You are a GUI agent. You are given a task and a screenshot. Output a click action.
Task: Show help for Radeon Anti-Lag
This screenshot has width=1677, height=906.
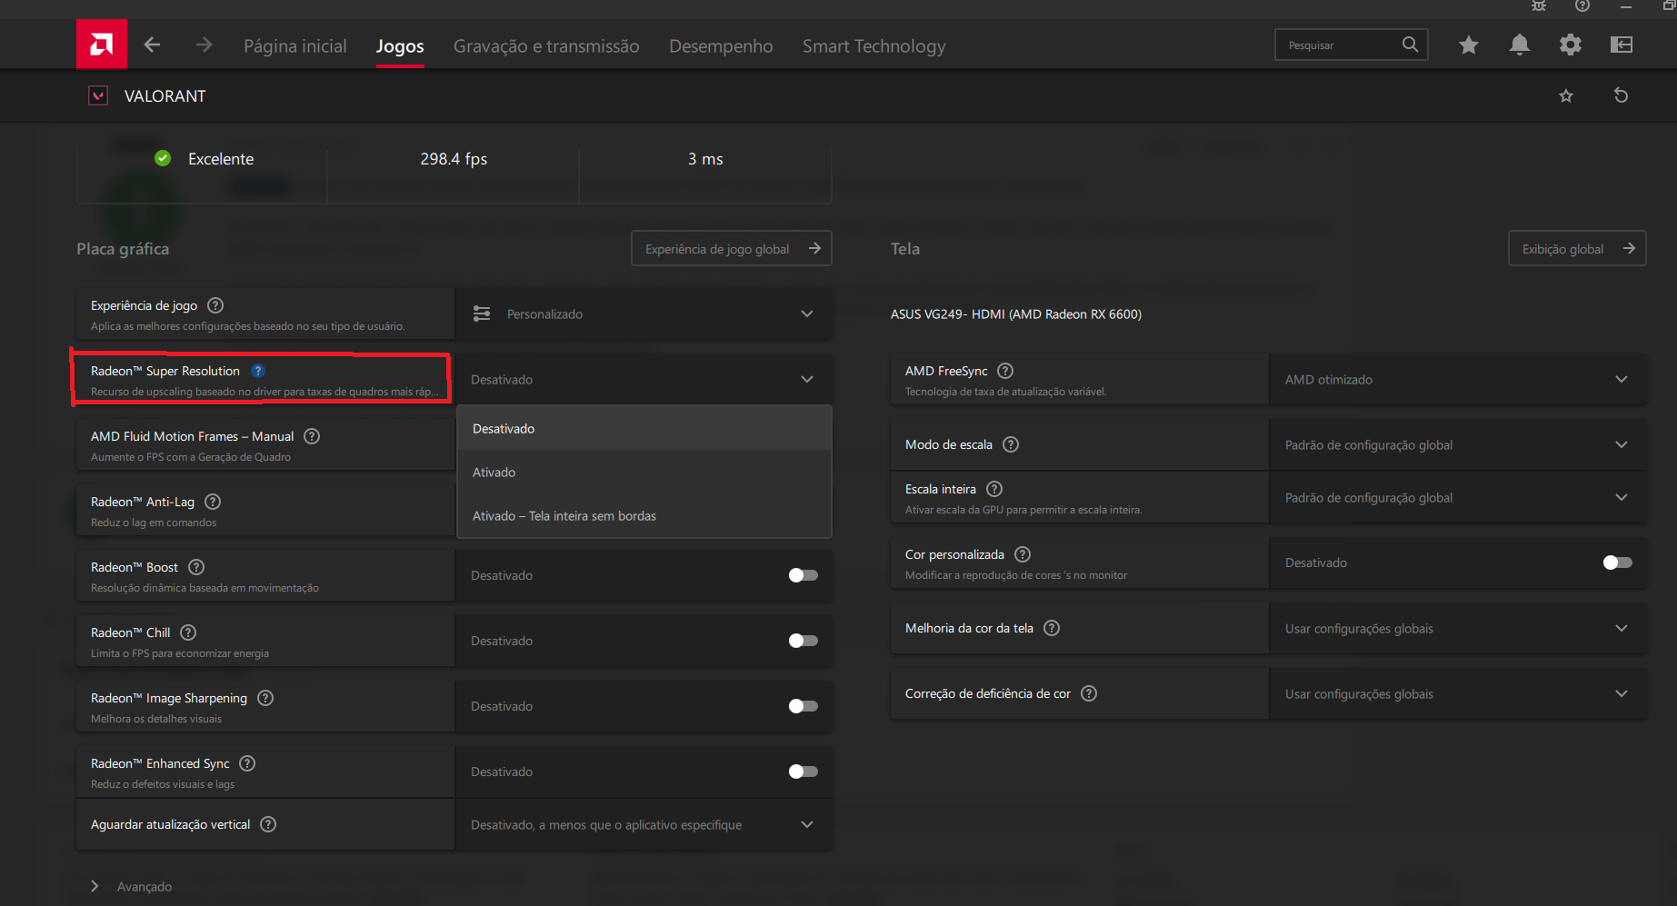point(213,502)
